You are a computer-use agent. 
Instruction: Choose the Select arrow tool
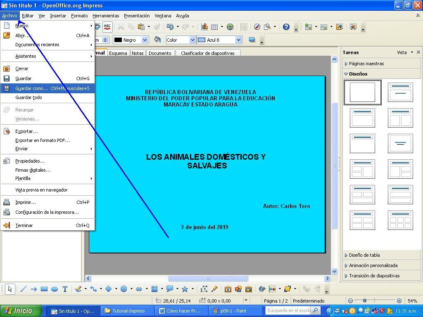(x=10, y=289)
